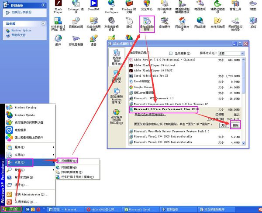Collapse the 控制面板 side panel
262x213 pixels.
click(x=43, y=5)
